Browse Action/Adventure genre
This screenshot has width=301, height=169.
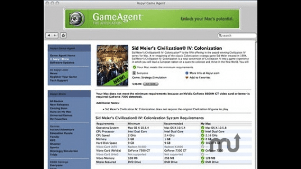pos(62,130)
